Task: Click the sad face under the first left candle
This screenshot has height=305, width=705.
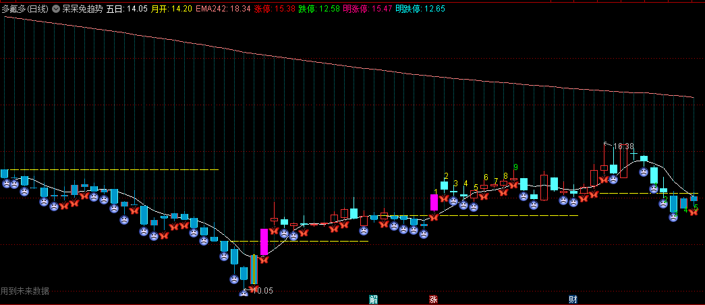Action: 6,183
